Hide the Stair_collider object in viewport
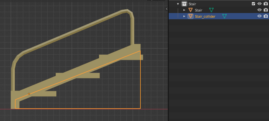 pos(259,16)
